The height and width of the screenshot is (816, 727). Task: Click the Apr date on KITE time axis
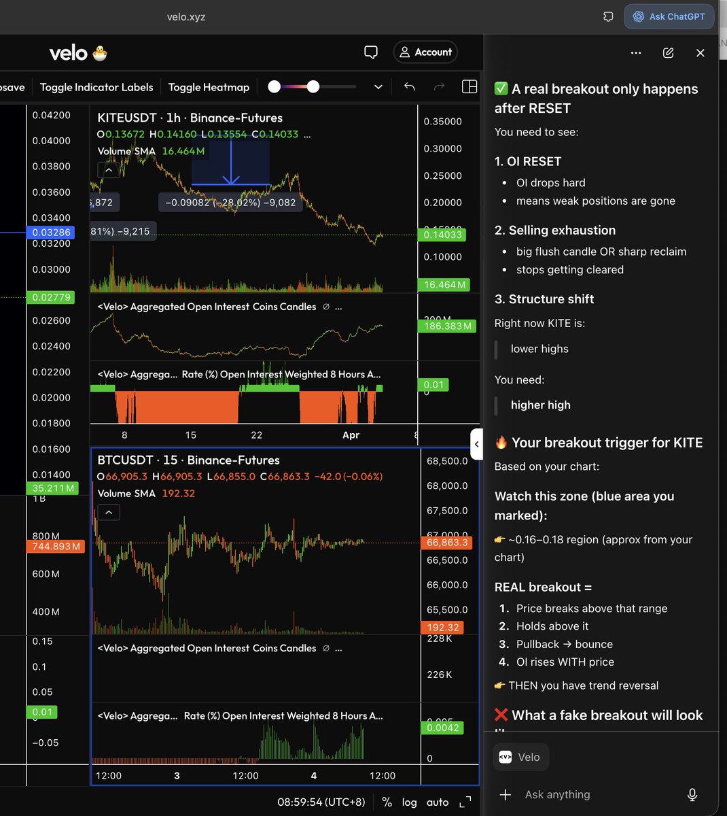click(x=351, y=435)
